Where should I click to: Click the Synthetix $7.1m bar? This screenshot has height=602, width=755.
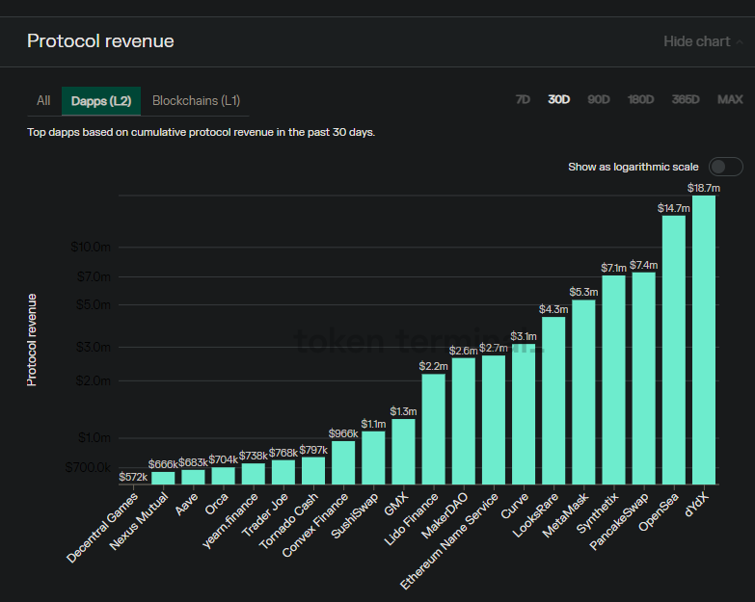click(613, 380)
